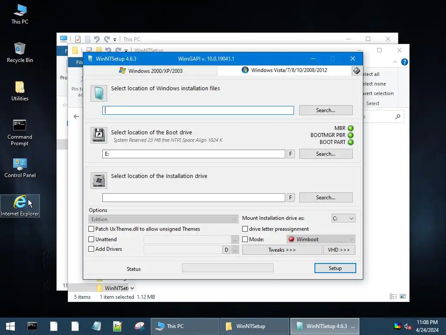
Task: Click the search magnifier in Explorer window
Action: [x=398, y=116]
